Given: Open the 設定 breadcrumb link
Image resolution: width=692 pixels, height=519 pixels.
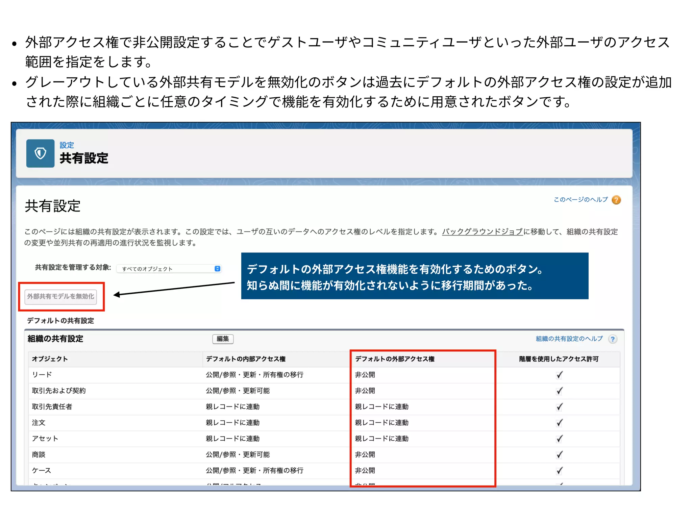Looking at the screenshot, I should [67, 145].
